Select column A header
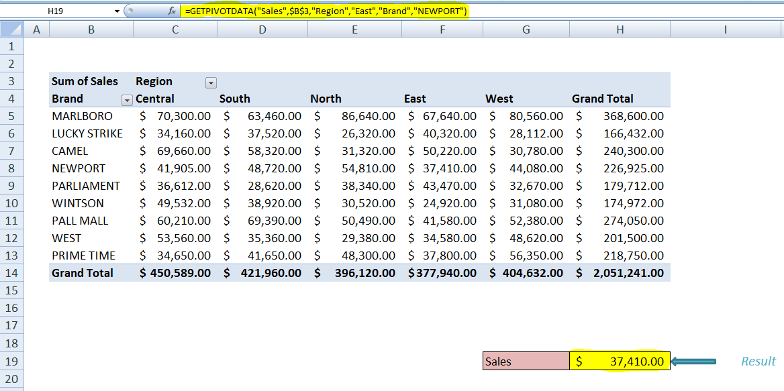Image resolution: width=784 pixels, height=391 pixels. click(x=36, y=30)
